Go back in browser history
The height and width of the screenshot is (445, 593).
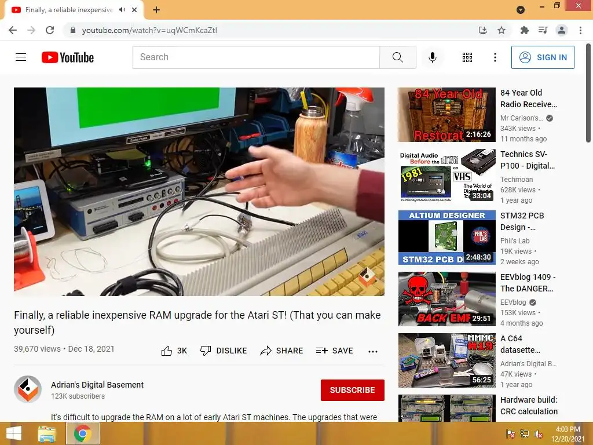pos(13,30)
